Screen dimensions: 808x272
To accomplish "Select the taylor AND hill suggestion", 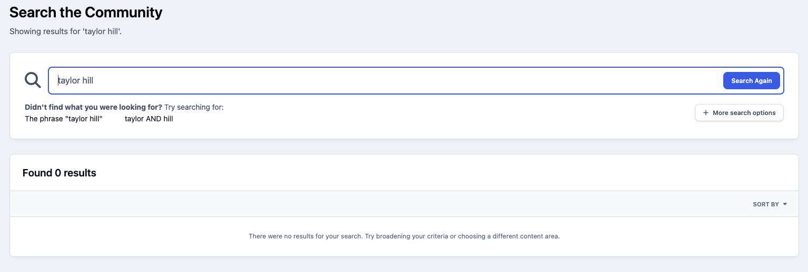I will click(x=149, y=119).
